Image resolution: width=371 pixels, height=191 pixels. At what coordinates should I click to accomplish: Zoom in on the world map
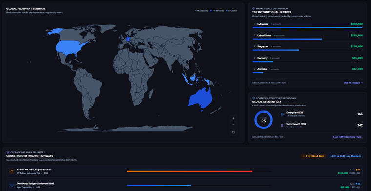point(233,119)
